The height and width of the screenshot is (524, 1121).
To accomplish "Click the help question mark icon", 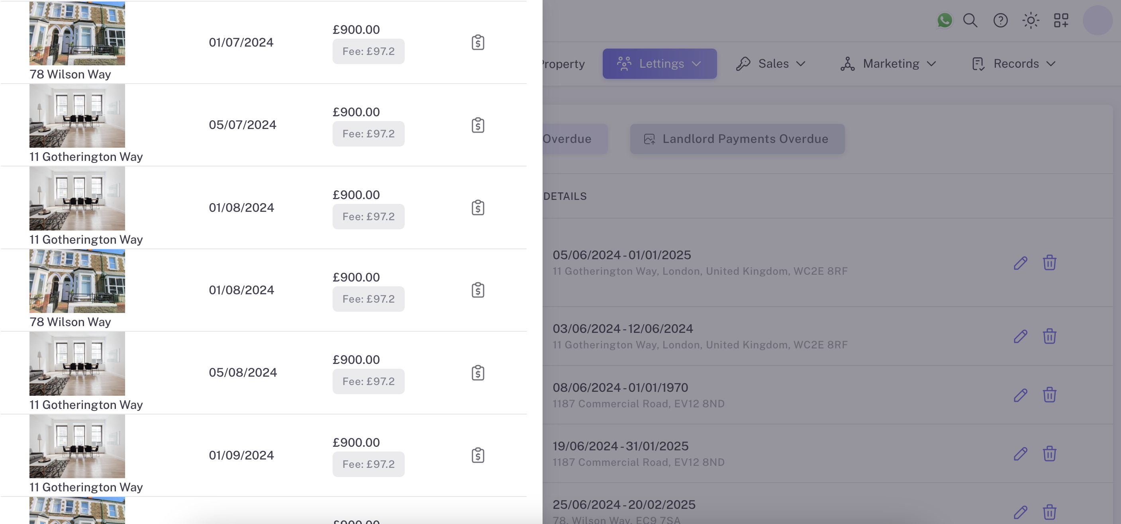I will 1000,20.
